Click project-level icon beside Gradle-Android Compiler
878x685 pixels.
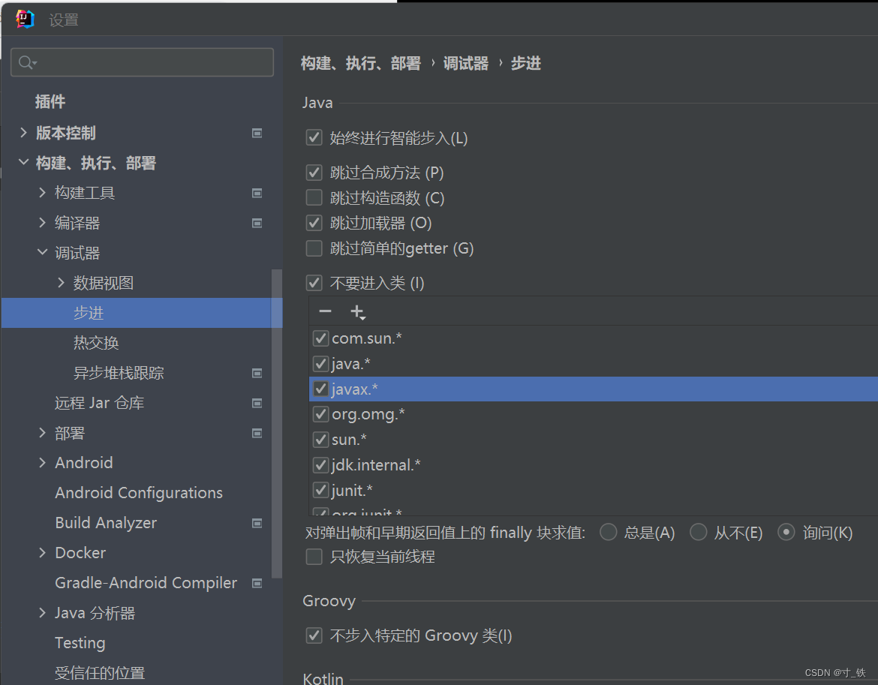[x=257, y=583]
